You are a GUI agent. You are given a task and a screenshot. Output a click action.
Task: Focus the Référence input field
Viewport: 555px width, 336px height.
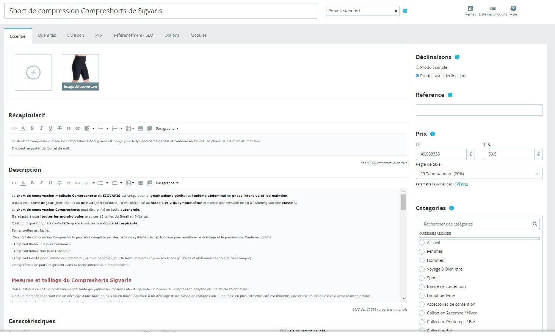coord(479,110)
